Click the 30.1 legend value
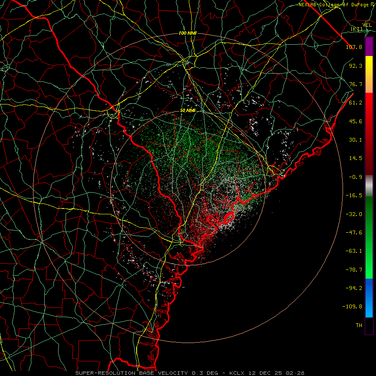Viewport: 376px width, 376px height. (x=356, y=140)
